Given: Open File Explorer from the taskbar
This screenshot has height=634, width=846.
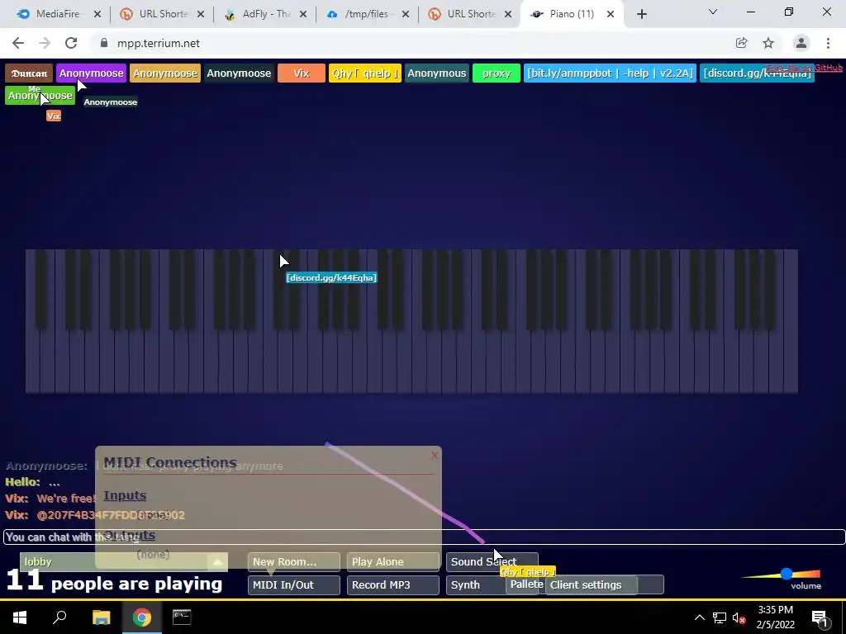Looking at the screenshot, I should click(101, 617).
